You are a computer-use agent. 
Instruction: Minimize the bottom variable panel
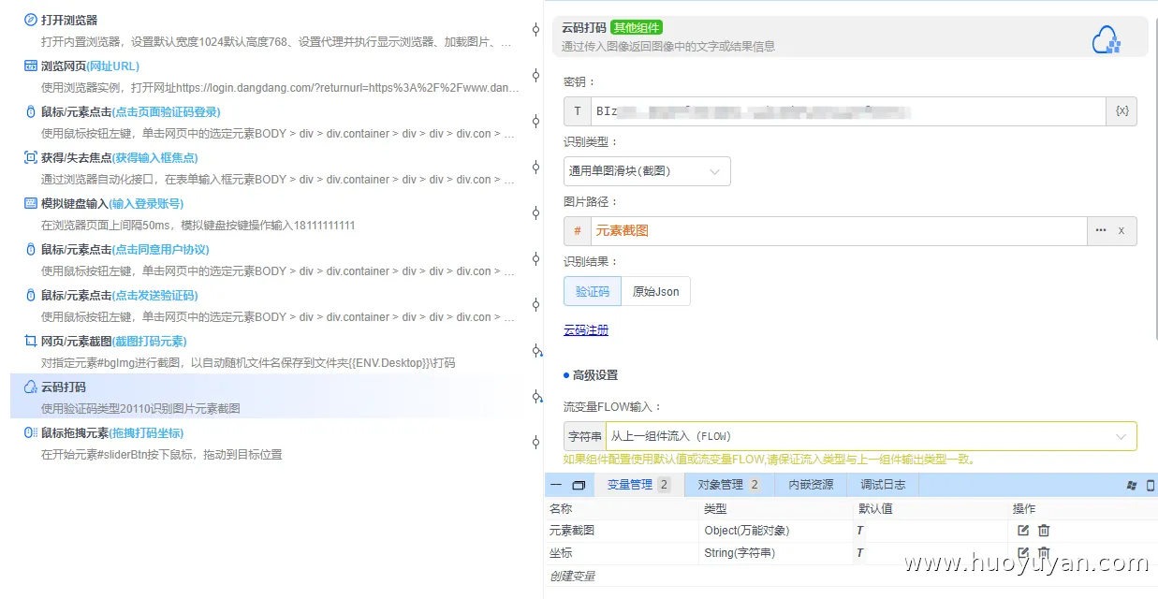(x=556, y=485)
